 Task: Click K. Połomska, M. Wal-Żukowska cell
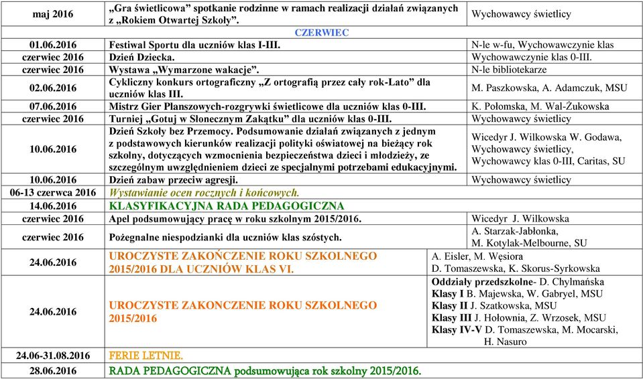(554, 106)
